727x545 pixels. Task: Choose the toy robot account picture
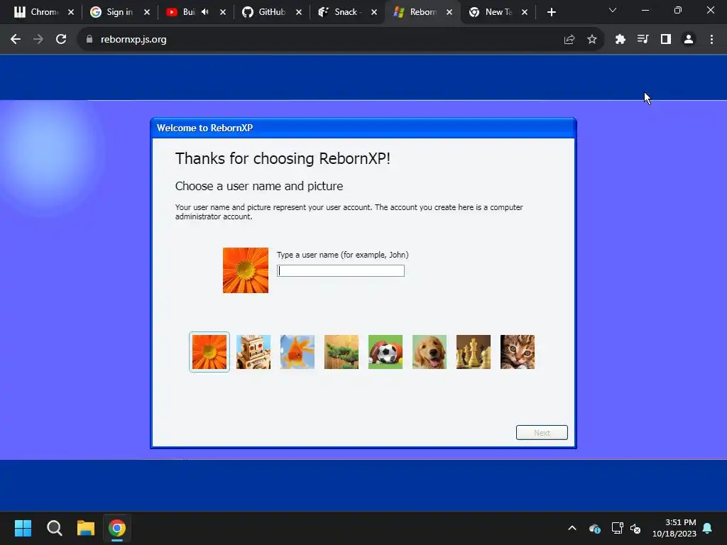click(x=253, y=352)
